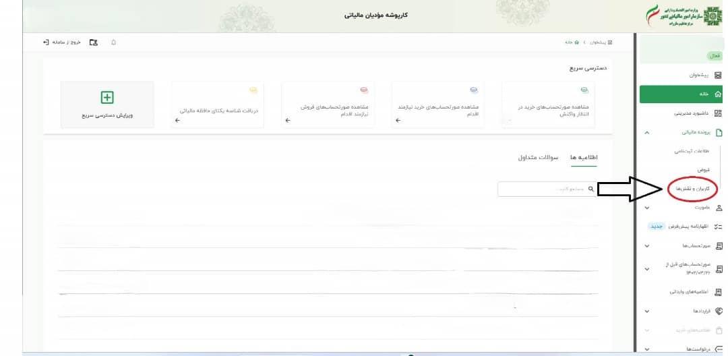Click the arrow on the حافظه مالیاتی card
728x356 pixels.
(x=177, y=121)
